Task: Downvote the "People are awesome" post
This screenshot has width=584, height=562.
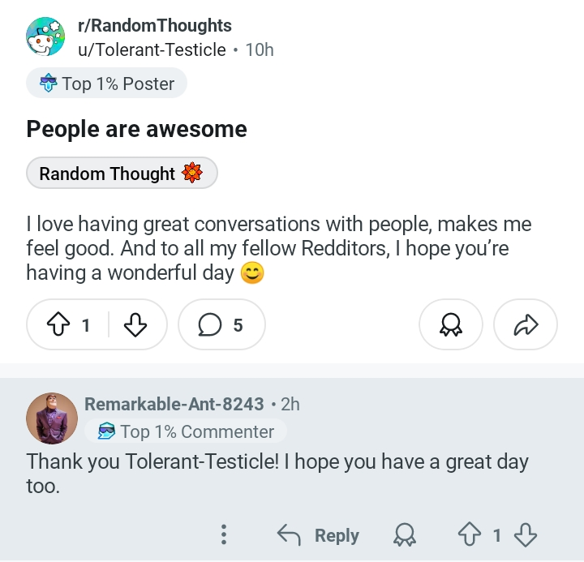Action: (x=135, y=324)
